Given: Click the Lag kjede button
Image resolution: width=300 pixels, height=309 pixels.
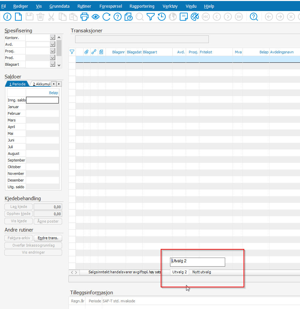Looking at the screenshot, I should (18, 207).
